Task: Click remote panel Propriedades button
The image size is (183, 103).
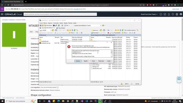Action: (116, 33)
